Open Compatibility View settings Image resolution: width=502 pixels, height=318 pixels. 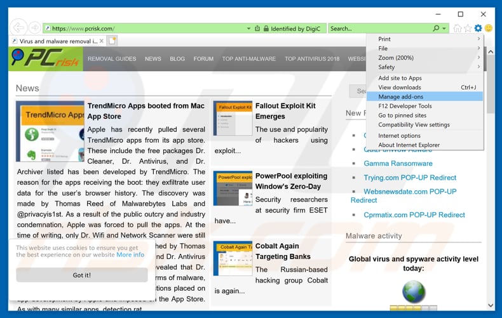pos(424,124)
